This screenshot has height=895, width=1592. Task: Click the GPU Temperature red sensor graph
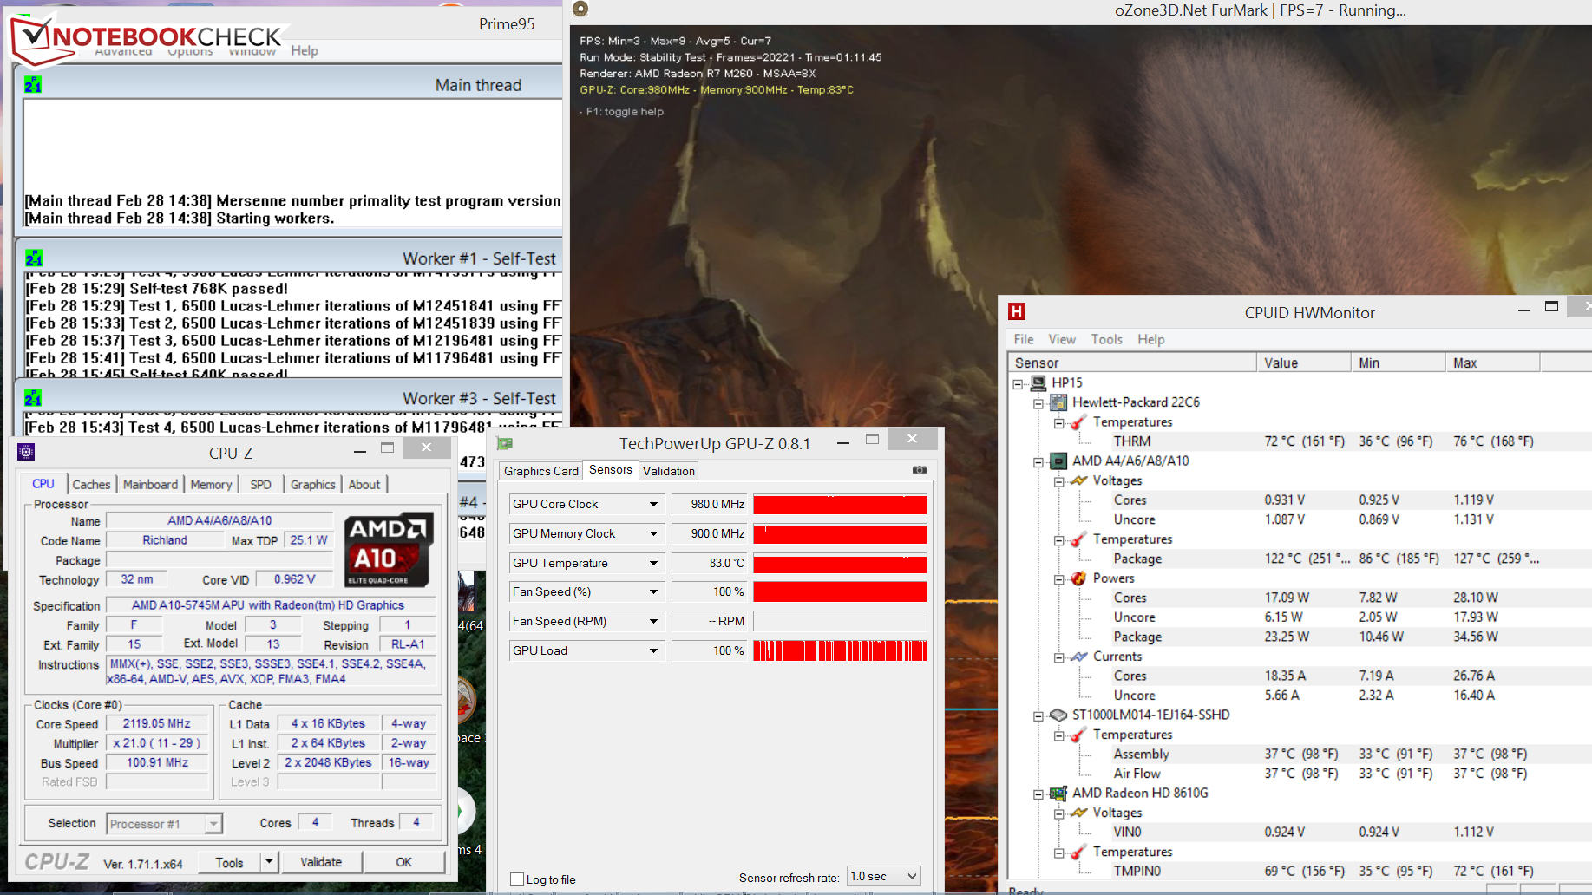click(x=840, y=564)
